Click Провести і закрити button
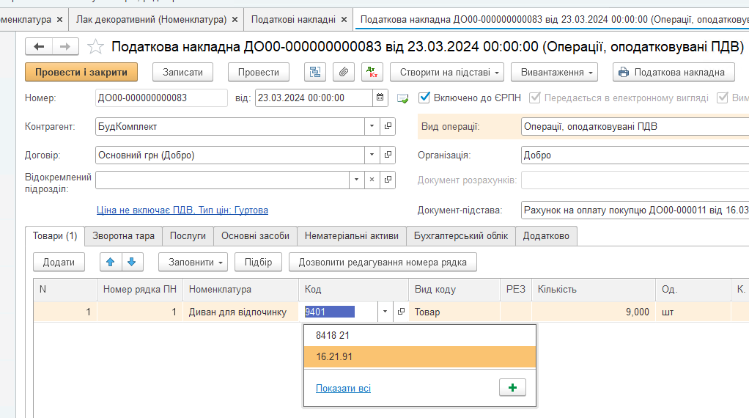 81,72
